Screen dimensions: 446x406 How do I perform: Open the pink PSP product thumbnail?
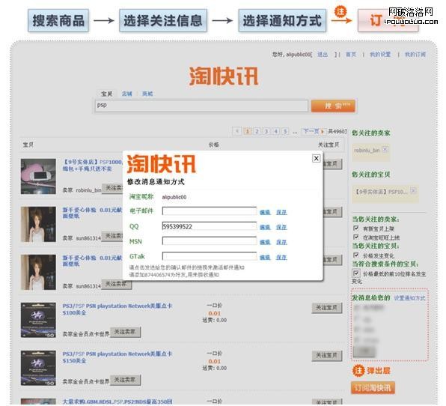point(38,176)
